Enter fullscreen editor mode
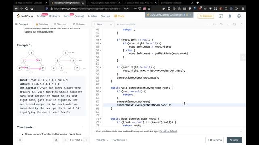The image size is (259, 145). (x=241, y=24)
